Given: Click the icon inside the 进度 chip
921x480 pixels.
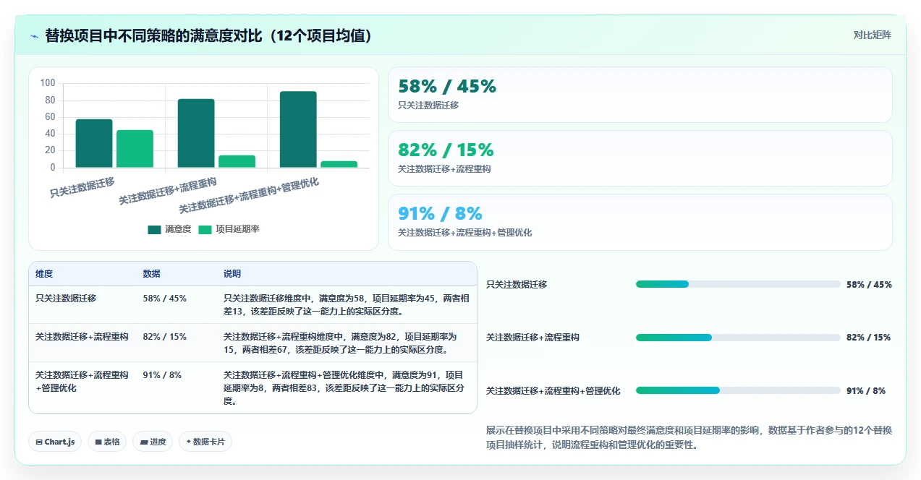Looking at the screenshot, I should click(x=143, y=442).
